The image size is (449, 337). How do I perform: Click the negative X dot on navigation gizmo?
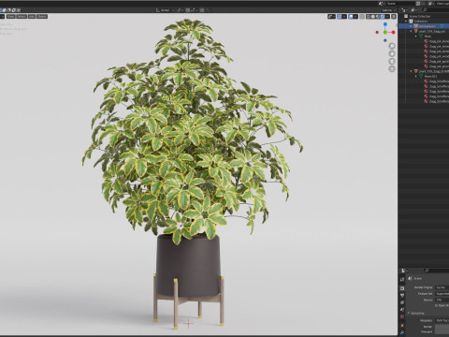(x=377, y=32)
